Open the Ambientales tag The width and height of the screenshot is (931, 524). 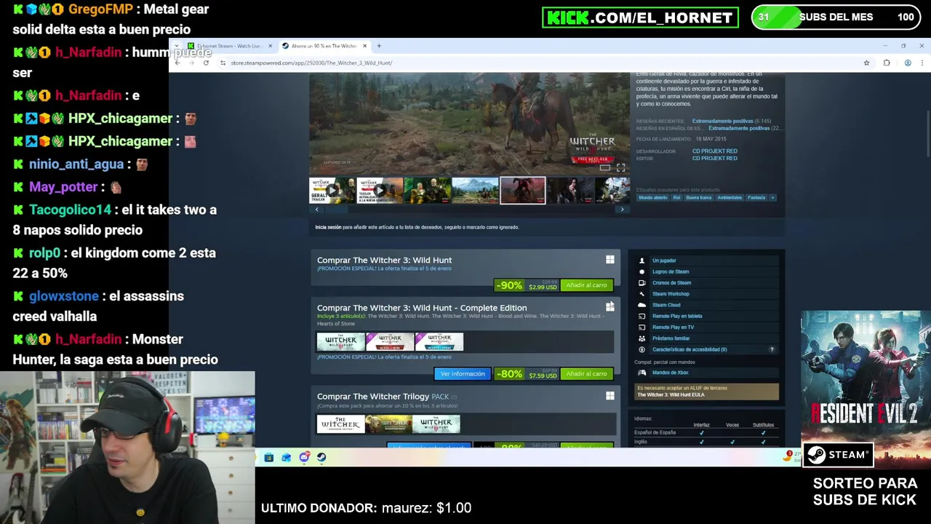[x=730, y=198]
